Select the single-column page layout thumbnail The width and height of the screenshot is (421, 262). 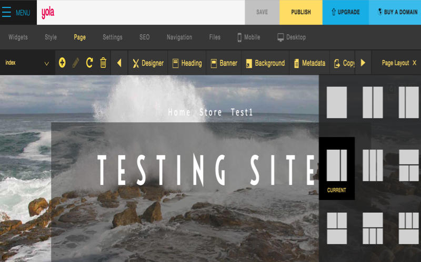point(337,102)
